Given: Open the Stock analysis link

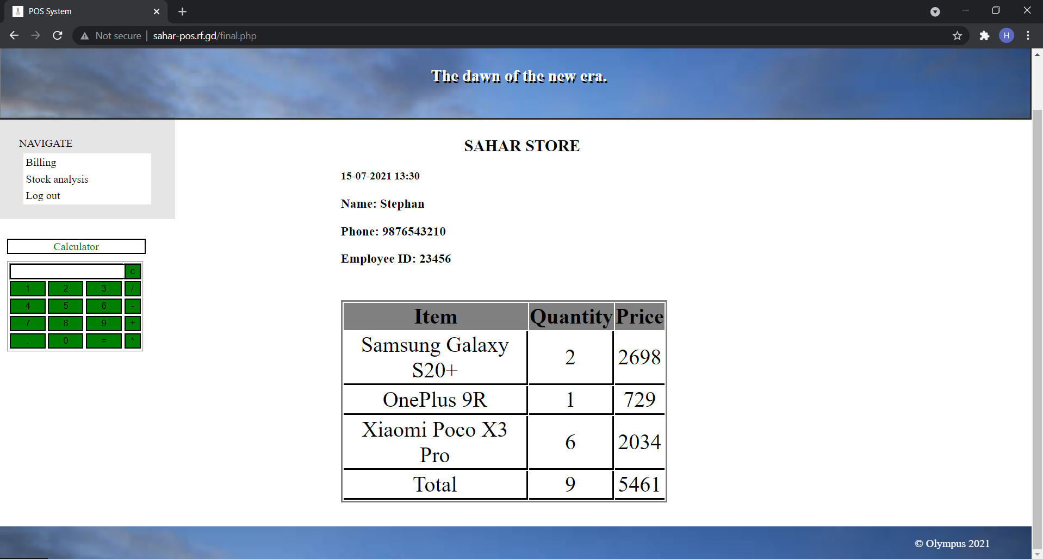Looking at the screenshot, I should pyautogui.click(x=57, y=179).
